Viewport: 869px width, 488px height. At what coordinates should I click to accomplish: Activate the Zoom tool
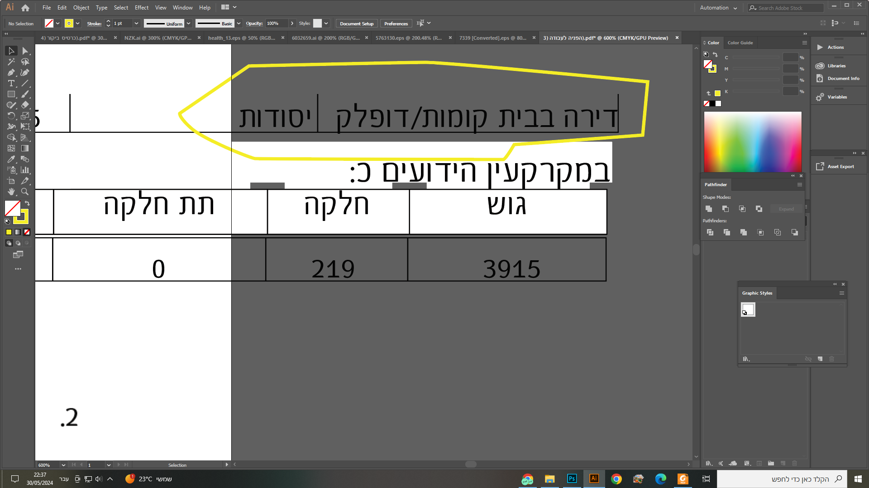click(25, 192)
